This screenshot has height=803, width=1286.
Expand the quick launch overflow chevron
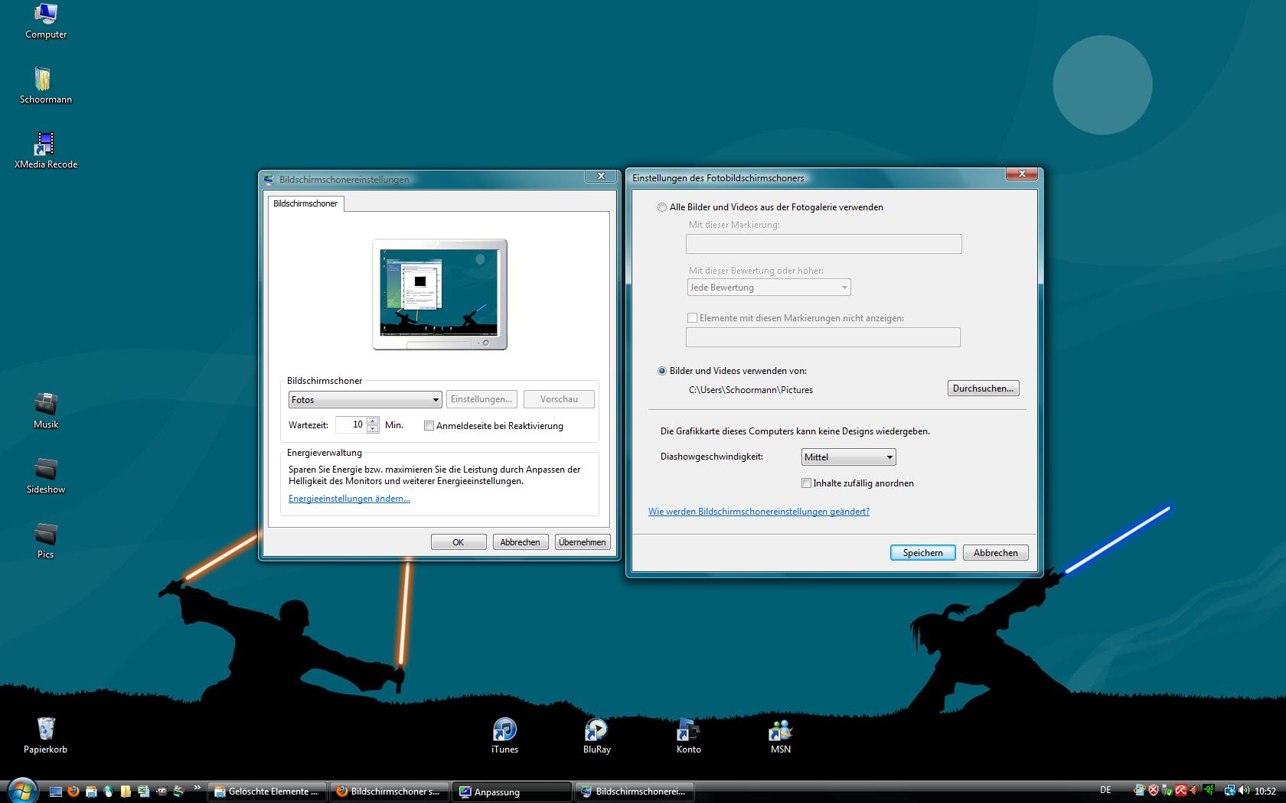[x=197, y=788]
